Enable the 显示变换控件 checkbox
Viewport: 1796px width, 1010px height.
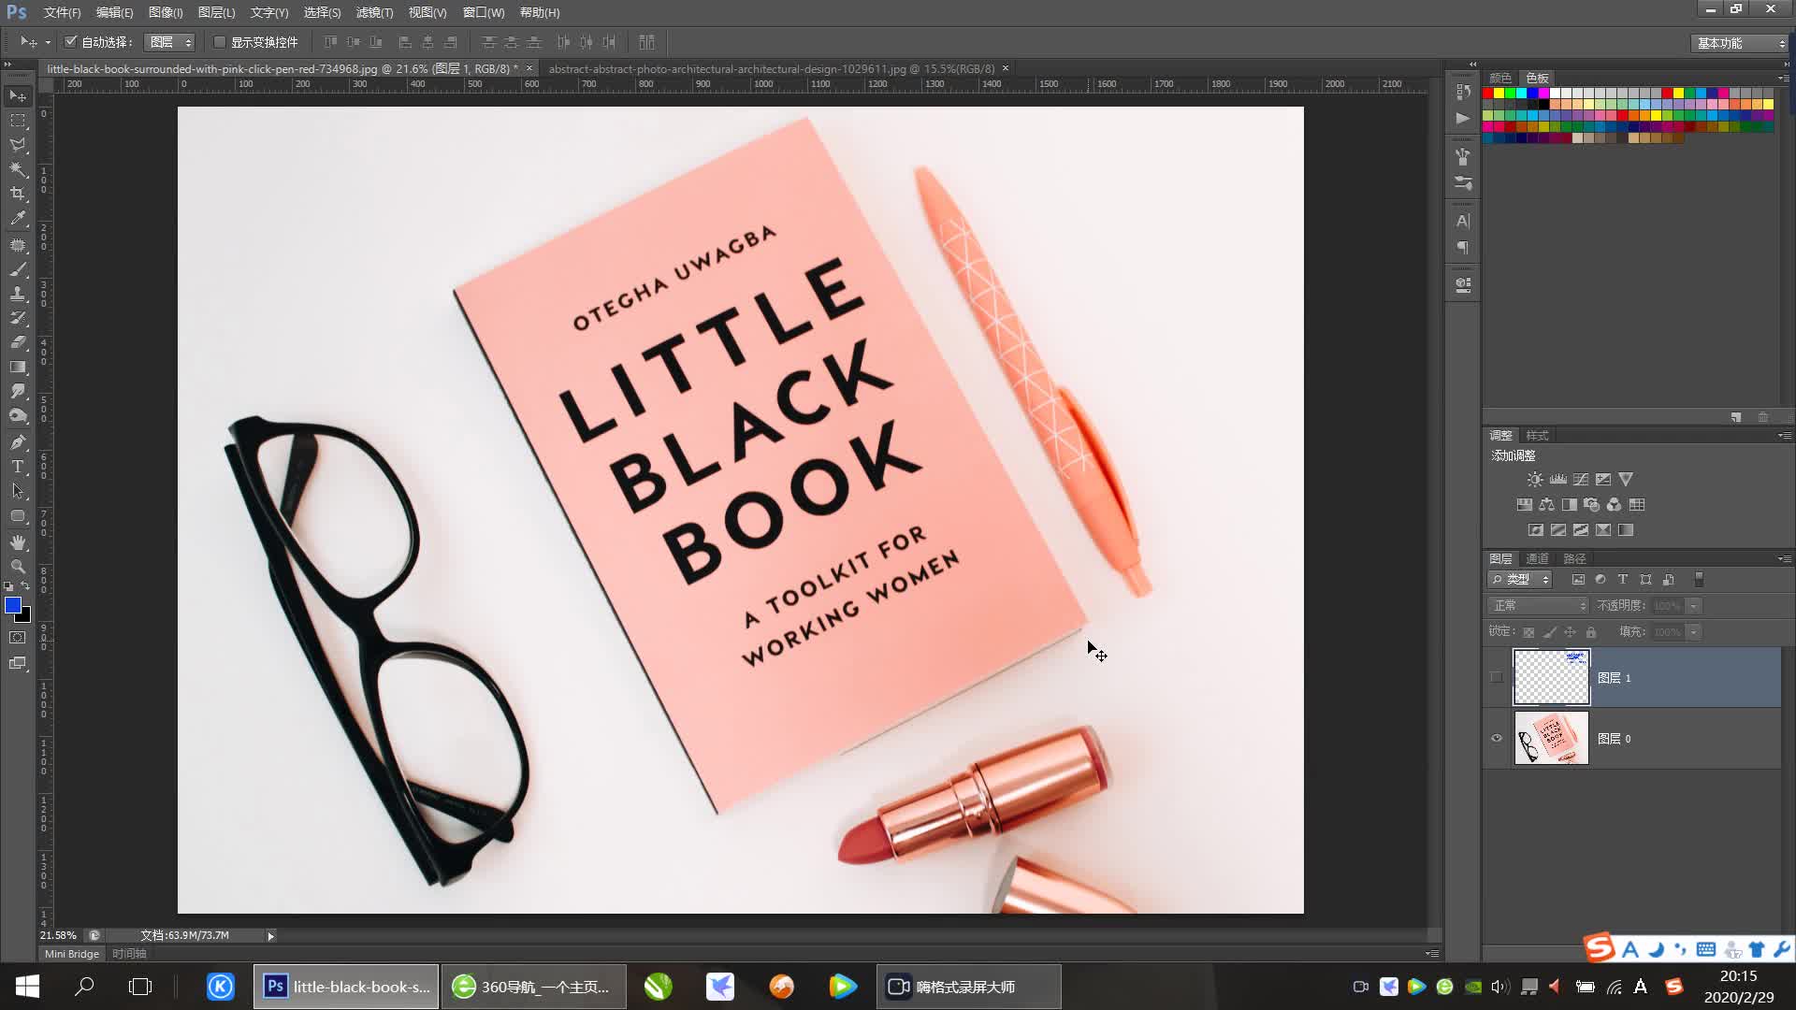[220, 42]
